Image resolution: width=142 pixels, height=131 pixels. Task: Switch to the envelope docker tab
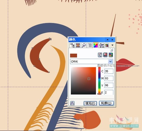(78, 45)
